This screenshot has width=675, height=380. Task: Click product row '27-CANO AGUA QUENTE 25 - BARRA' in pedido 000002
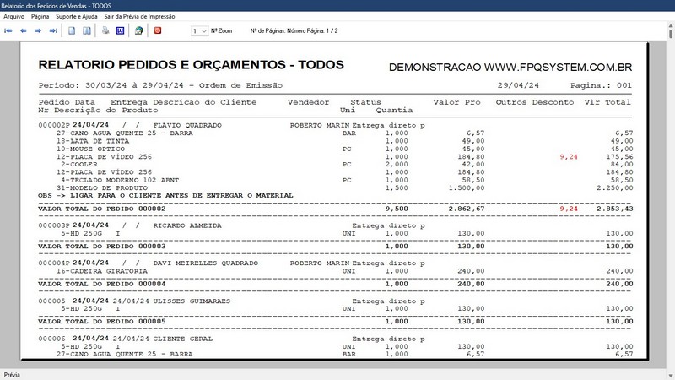(124, 133)
